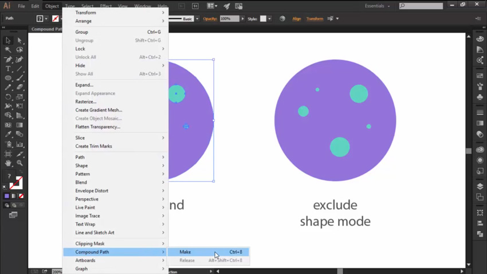Screen dimensions: 487x274
Task: Open the Opacity slider arrow
Action: tap(242, 19)
